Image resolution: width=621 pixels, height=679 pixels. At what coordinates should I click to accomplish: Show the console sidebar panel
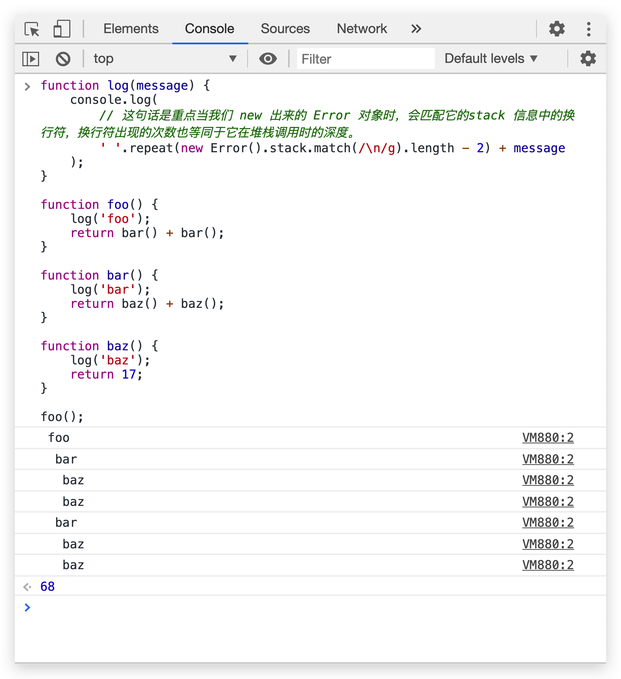(31, 59)
